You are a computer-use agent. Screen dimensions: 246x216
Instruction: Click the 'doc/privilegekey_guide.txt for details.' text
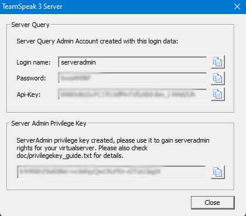pyautogui.click(x=70, y=156)
